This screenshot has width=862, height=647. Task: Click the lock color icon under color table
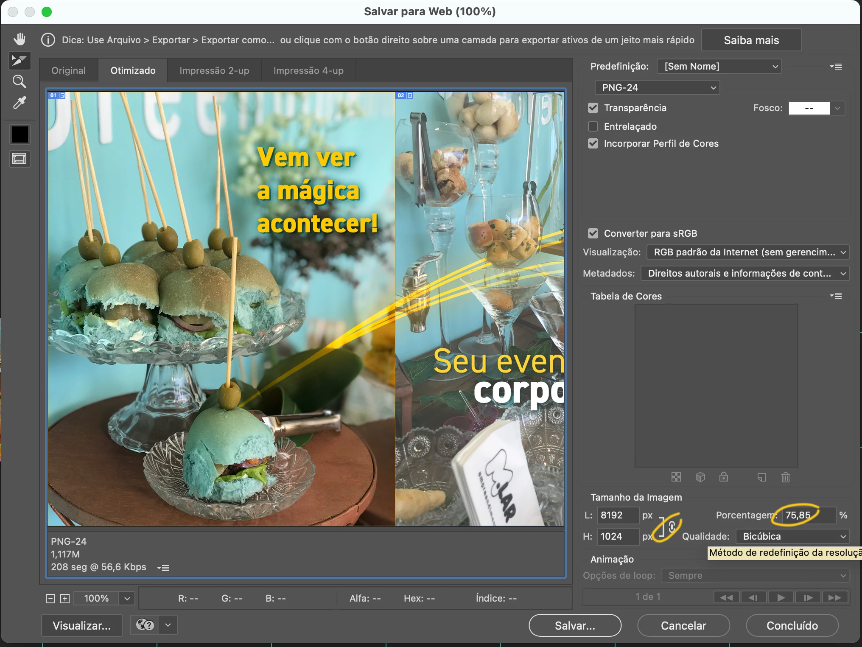(x=724, y=477)
